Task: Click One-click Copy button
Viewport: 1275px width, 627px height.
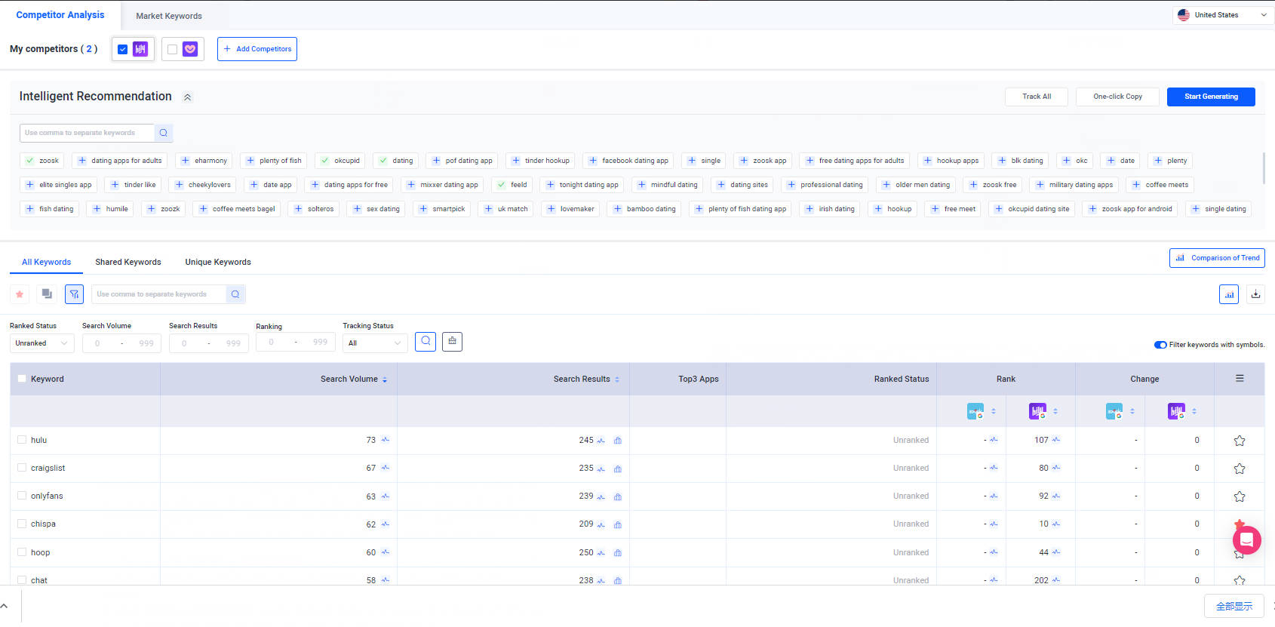Action: (x=1117, y=97)
